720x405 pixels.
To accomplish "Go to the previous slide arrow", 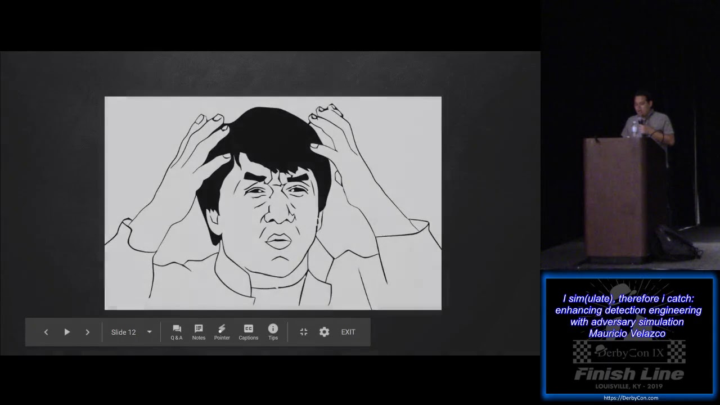I will pos(46,332).
